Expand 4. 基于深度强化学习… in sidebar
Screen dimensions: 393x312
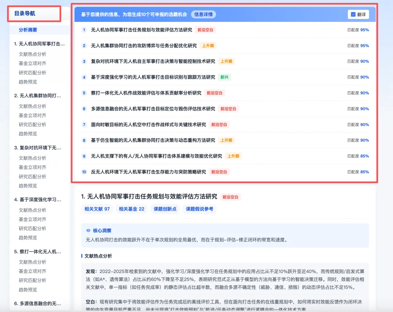pyautogui.click(x=37, y=200)
